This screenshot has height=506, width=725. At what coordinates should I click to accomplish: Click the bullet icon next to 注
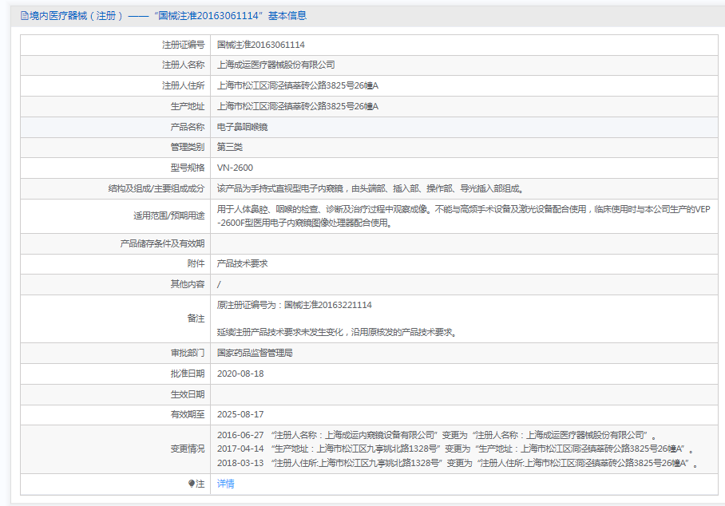pos(192,484)
